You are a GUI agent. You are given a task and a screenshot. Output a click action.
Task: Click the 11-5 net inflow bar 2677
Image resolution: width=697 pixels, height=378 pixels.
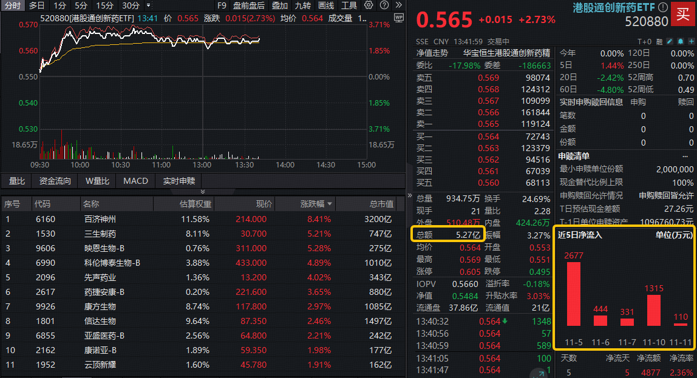573,294
